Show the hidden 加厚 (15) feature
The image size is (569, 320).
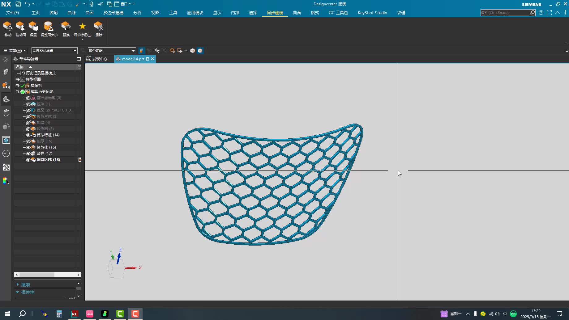(x=28, y=141)
